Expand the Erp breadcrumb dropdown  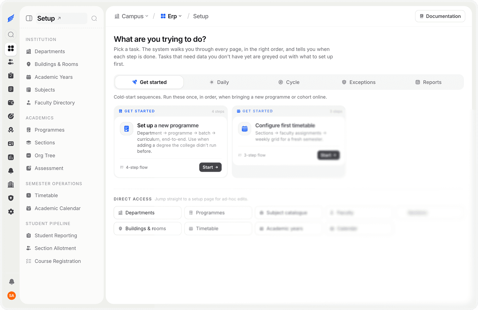click(x=171, y=16)
